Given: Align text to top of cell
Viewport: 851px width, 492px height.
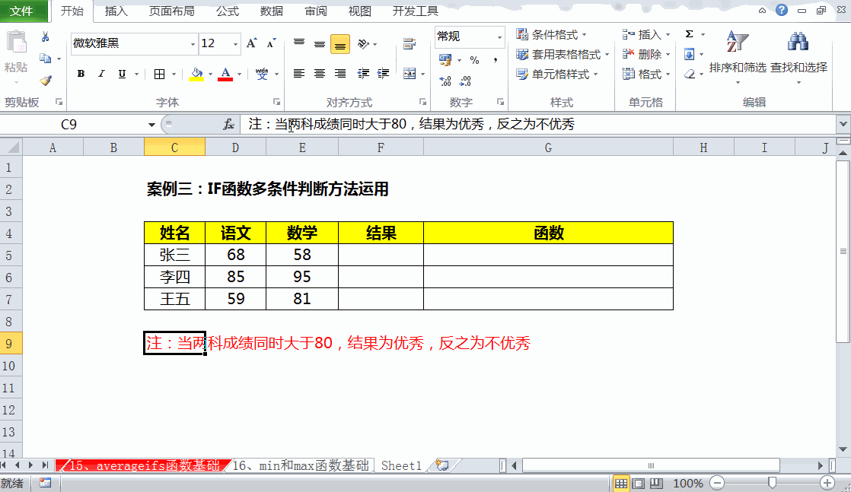Looking at the screenshot, I should 299,43.
